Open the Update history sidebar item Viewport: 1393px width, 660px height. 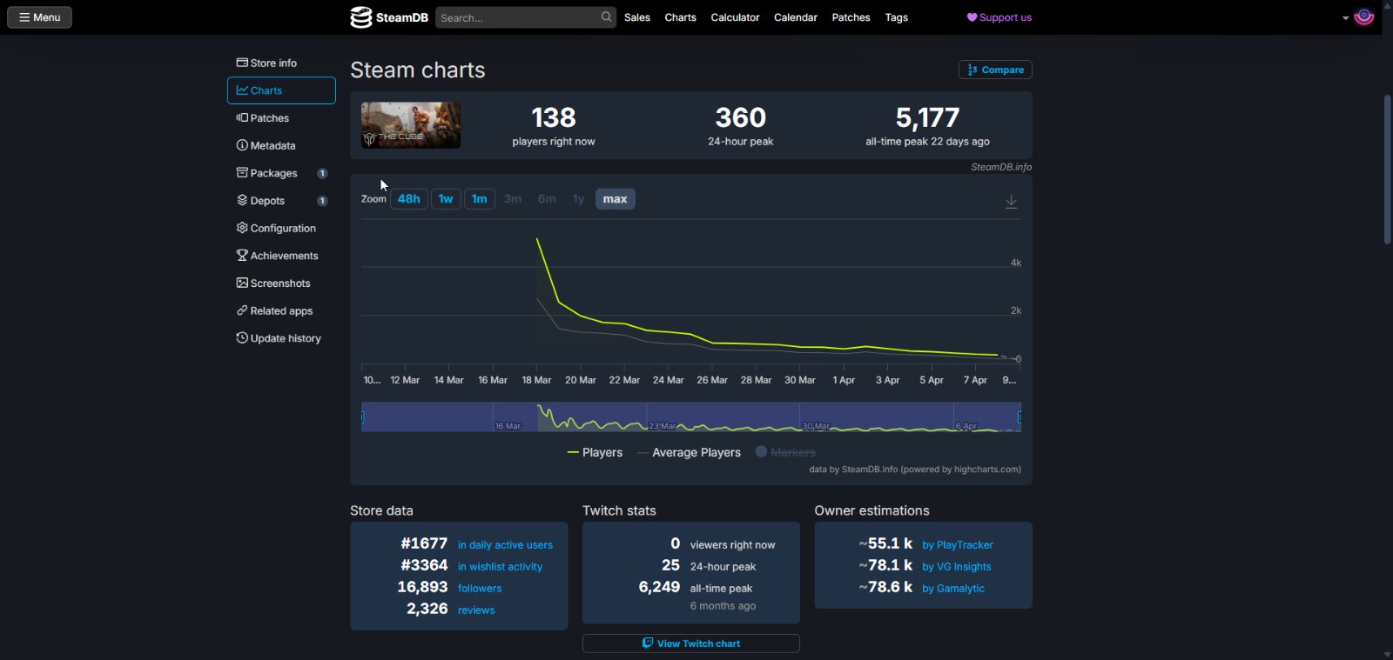(x=278, y=338)
